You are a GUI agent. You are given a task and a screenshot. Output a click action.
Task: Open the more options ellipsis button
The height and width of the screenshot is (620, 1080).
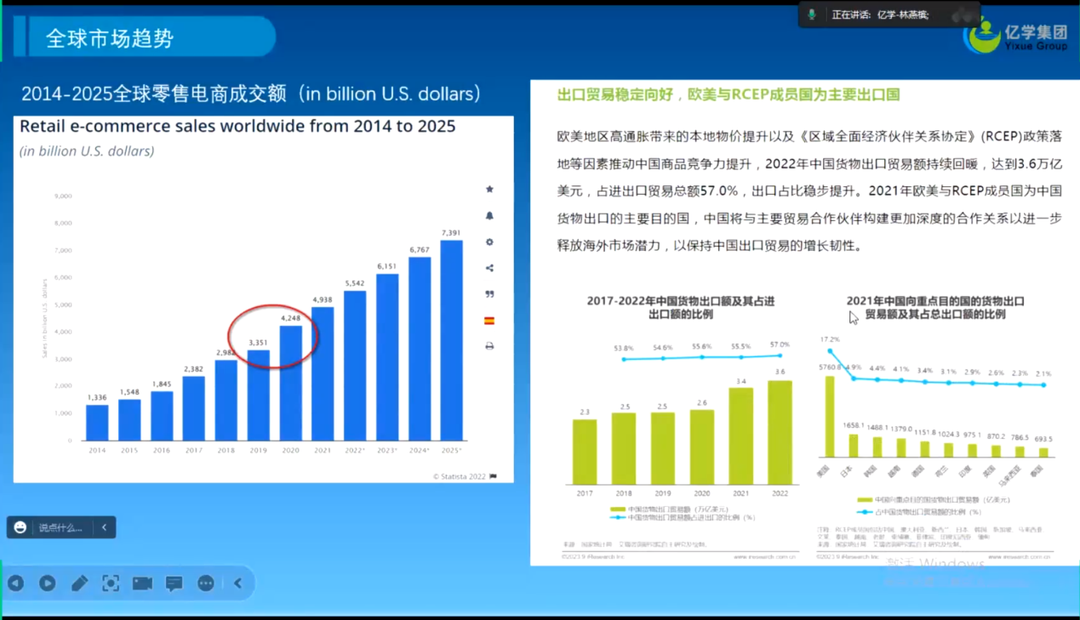(206, 583)
